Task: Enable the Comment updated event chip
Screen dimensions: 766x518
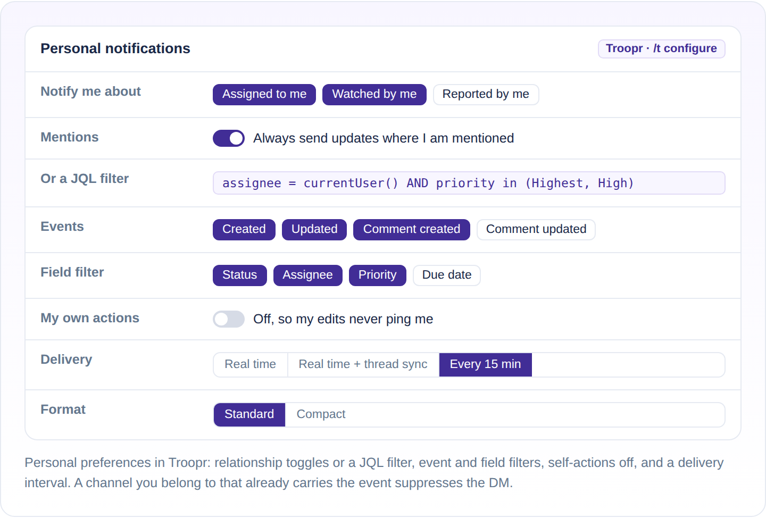Action: (536, 230)
